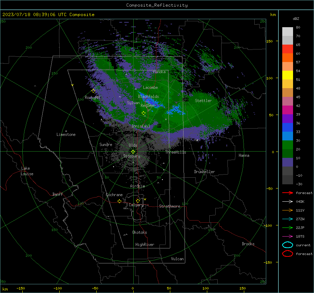Click the Sundre town label

(x=106, y=144)
